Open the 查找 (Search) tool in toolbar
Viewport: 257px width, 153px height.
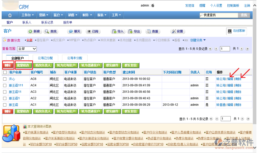51,31
